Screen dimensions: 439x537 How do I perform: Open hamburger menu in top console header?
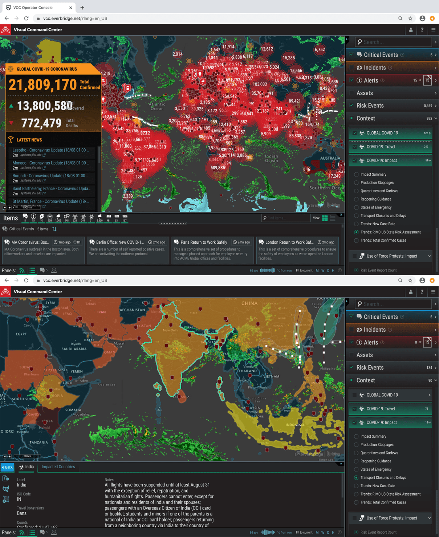pyautogui.click(x=433, y=30)
